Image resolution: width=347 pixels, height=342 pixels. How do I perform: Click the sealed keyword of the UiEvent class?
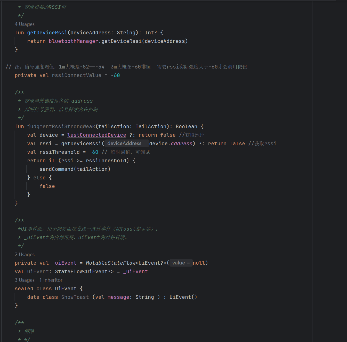[24, 288]
